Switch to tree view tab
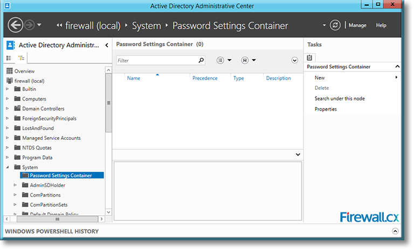This screenshot has width=414, height=250. click(21, 58)
